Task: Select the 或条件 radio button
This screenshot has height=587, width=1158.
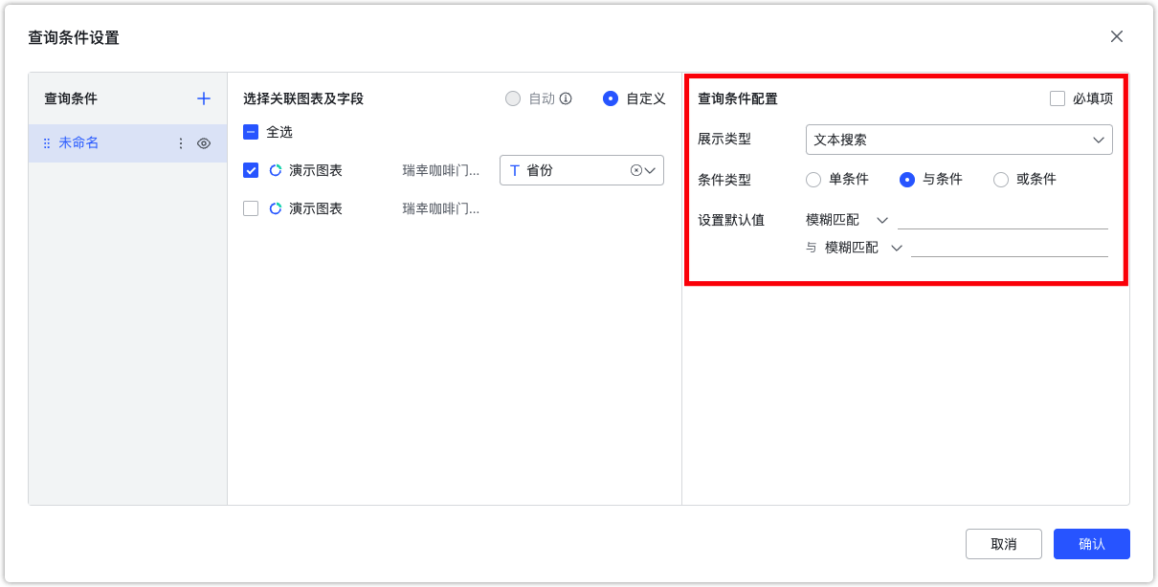Action: coord(1001,179)
